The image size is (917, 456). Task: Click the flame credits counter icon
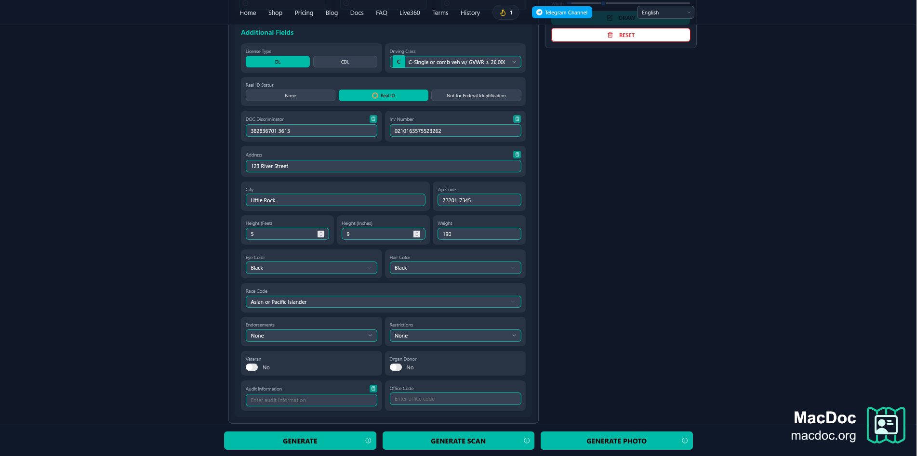pos(503,13)
